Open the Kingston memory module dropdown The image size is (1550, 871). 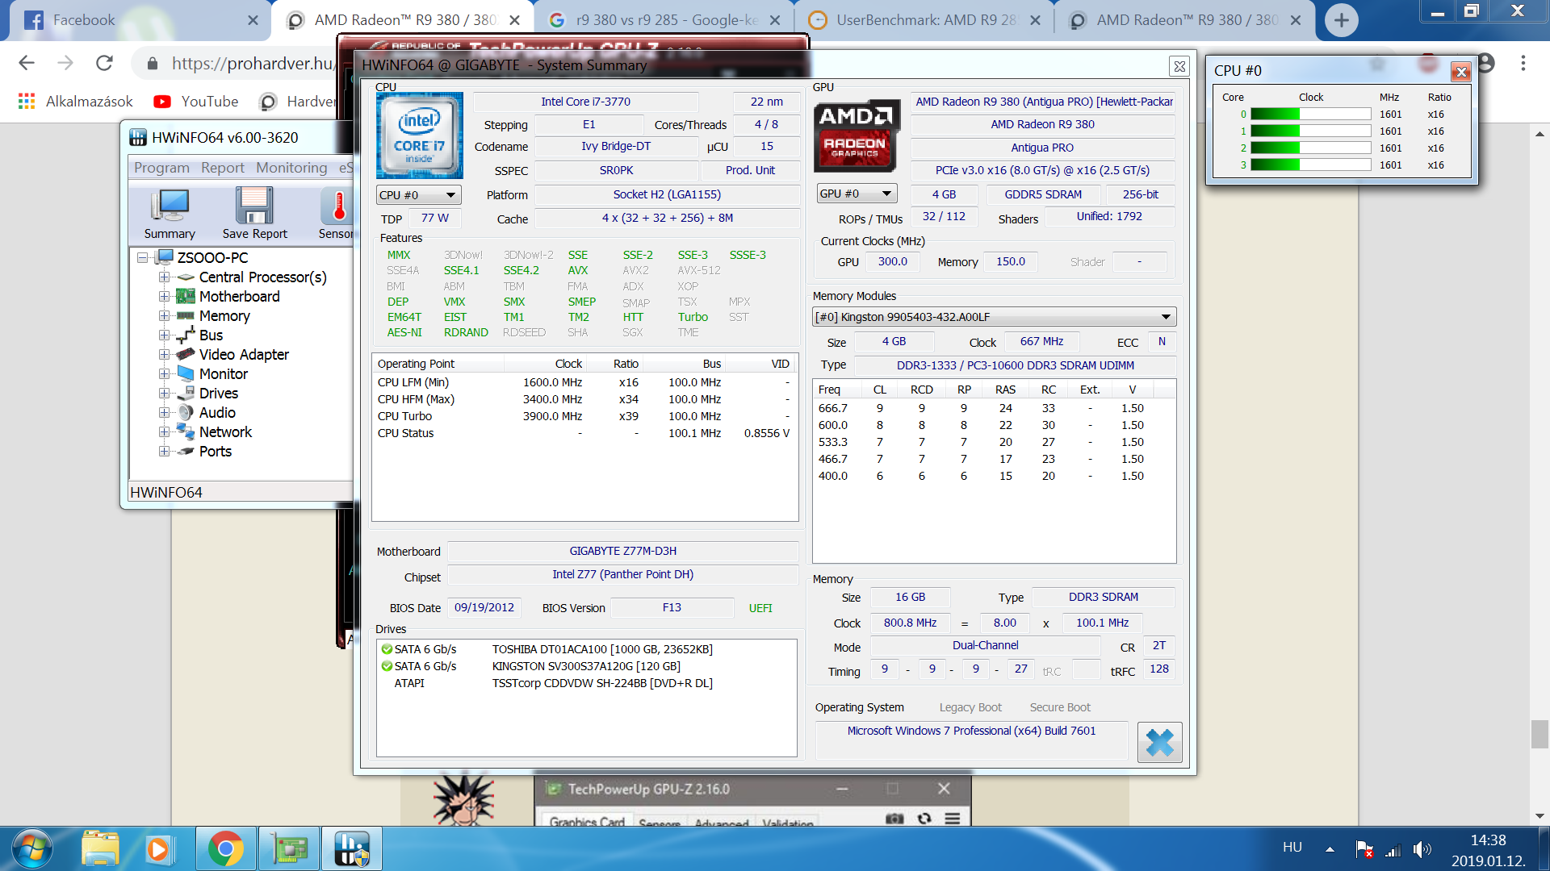coord(995,317)
